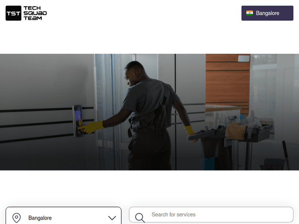Select the Bangalore label in header button
The width and height of the screenshot is (299, 224).
[x=268, y=13]
